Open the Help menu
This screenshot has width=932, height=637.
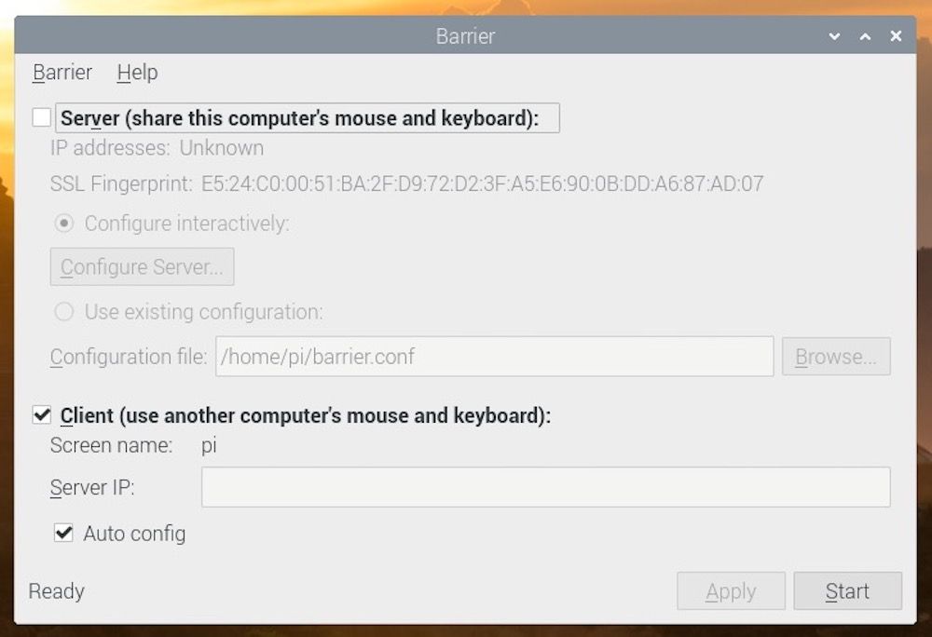click(x=136, y=72)
